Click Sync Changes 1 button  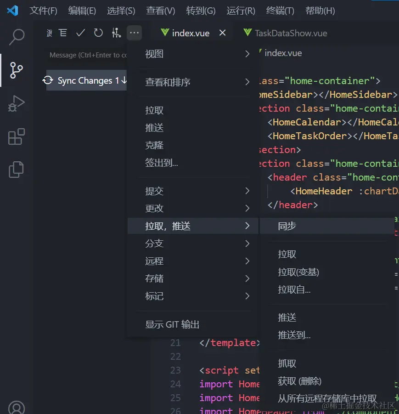(x=87, y=80)
